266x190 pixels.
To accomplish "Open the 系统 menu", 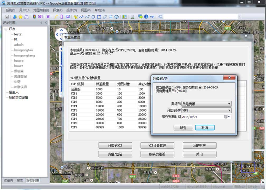I will [x=10, y=10].
